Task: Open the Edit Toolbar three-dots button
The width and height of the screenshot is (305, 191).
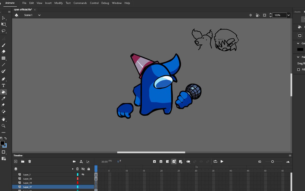Action: pos(4,132)
